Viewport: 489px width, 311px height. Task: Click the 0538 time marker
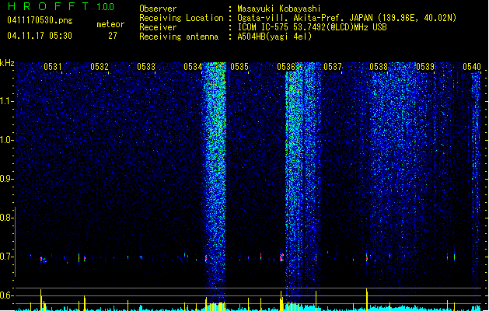coord(379,67)
